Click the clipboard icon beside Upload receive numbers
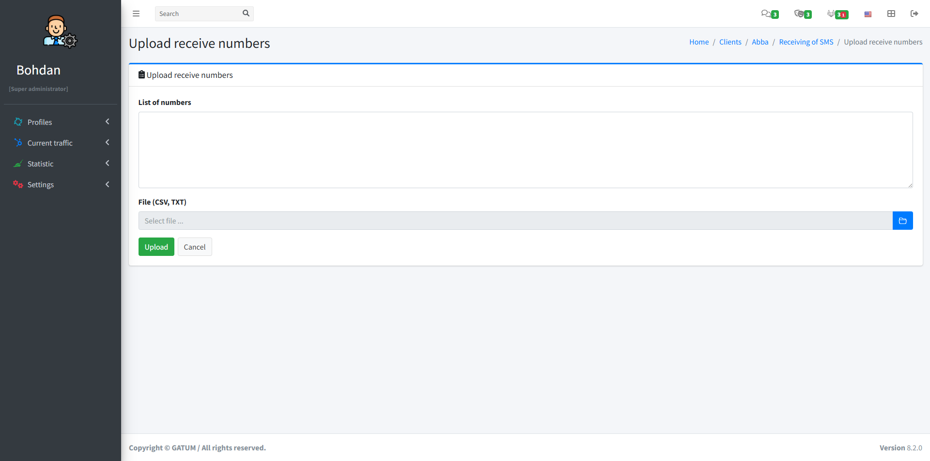 click(x=141, y=74)
